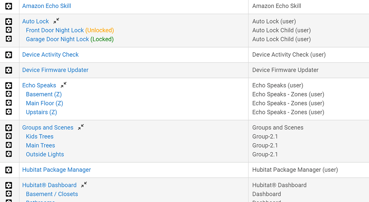Open the Basement / Closets dashboard
369x202 pixels.
pos(52,194)
